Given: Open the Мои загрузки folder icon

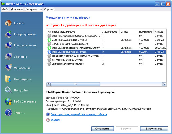Looking at the screenshot, I should [8, 79].
